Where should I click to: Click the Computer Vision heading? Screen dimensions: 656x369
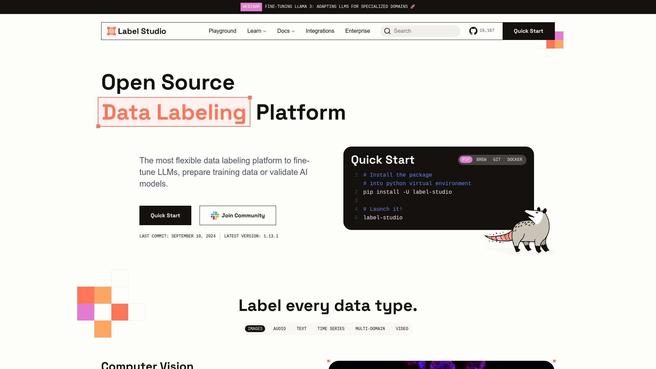tap(147, 365)
